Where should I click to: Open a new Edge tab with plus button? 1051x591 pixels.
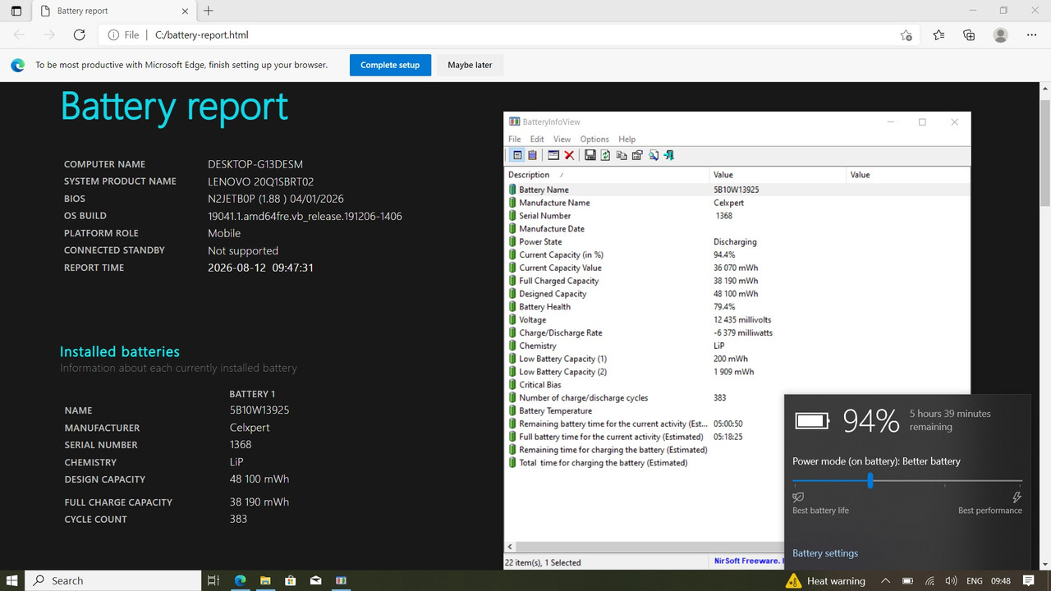pos(209,11)
